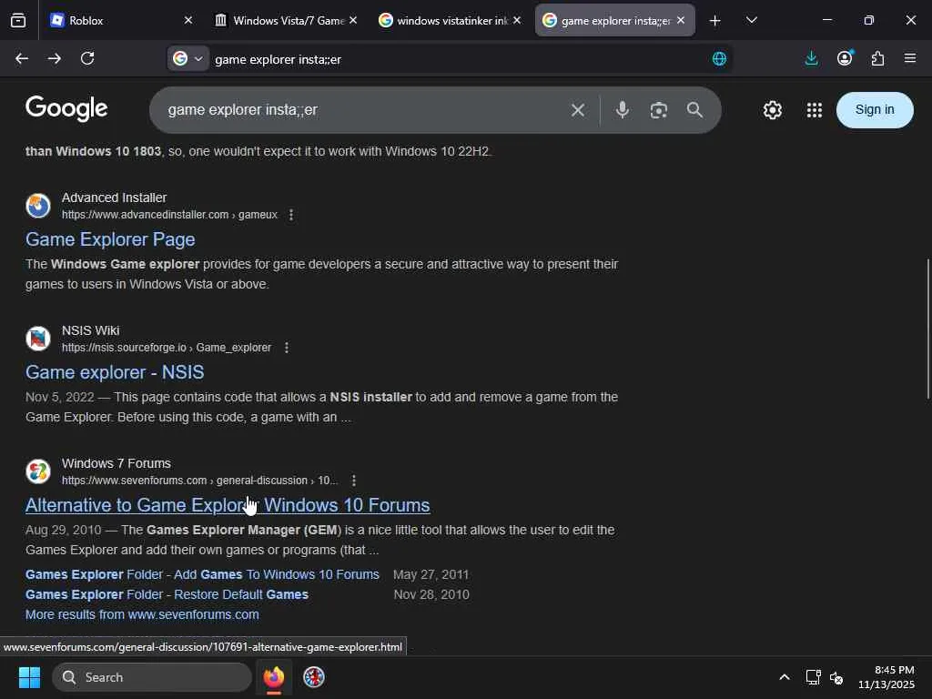This screenshot has width=932, height=699.
Task: Submit search with magnifier icon
Action: pyautogui.click(x=694, y=110)
